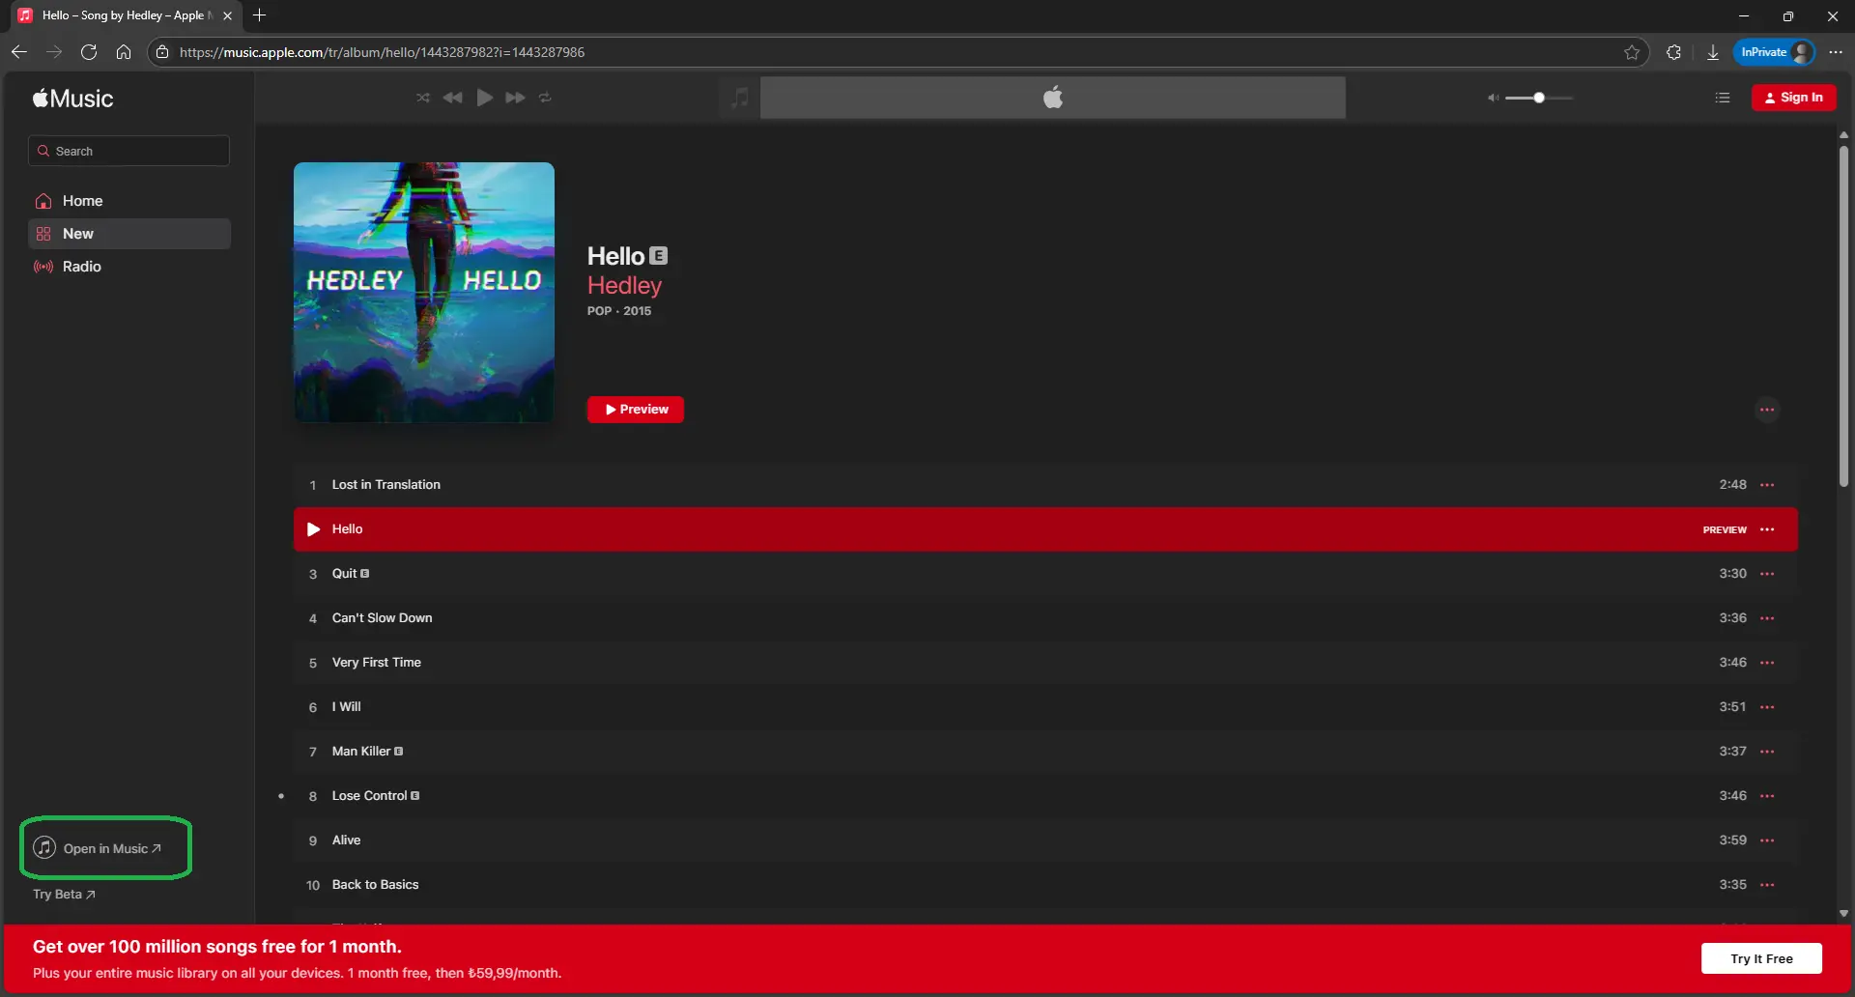
Task: Open more options for Alive track
Action: point(1767,840)
